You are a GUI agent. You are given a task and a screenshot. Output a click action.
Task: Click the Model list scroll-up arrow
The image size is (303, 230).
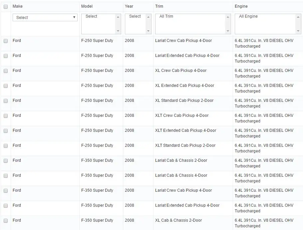(x=118, y=17)
